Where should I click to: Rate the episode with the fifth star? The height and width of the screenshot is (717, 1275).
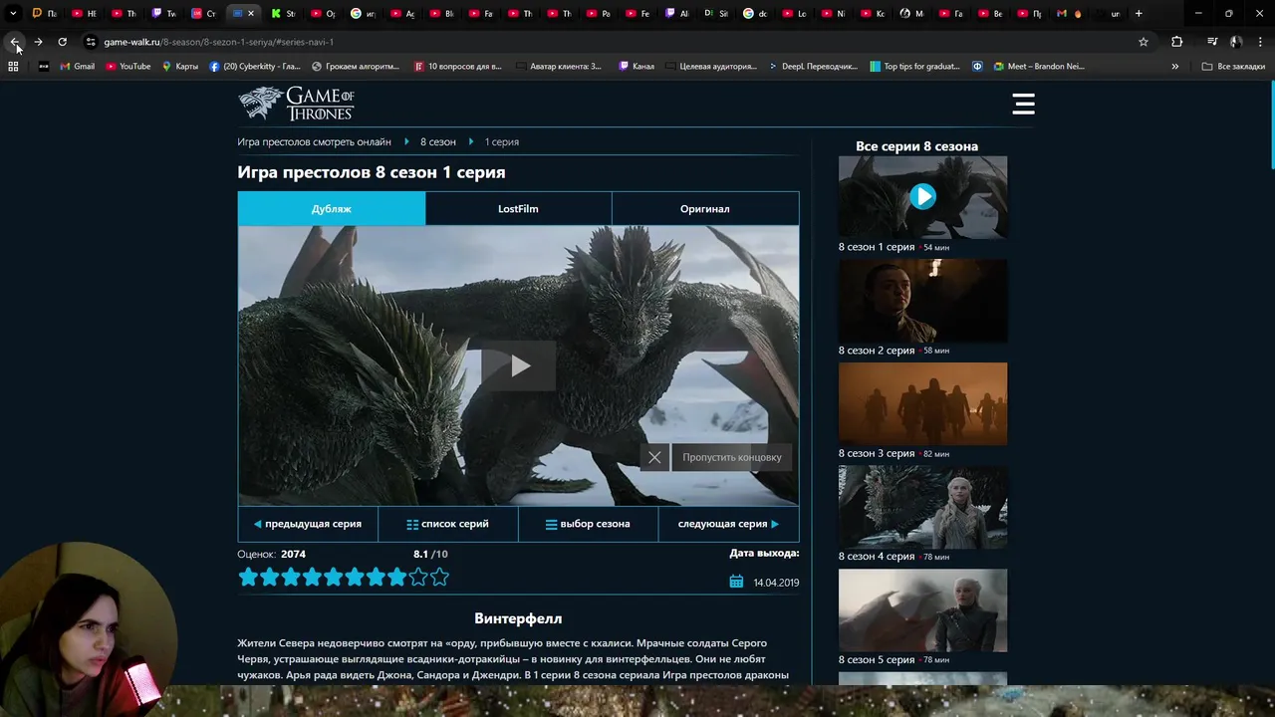(x=333, y=577)
